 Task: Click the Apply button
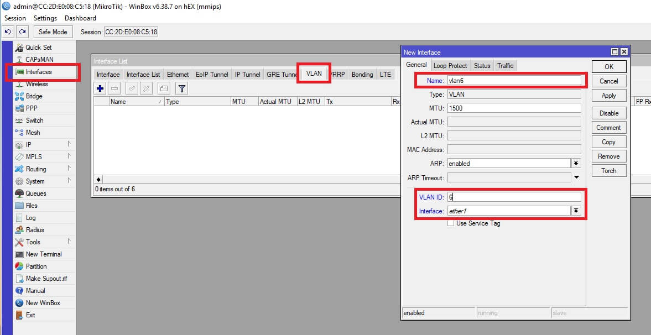click(x=608, y=96)
